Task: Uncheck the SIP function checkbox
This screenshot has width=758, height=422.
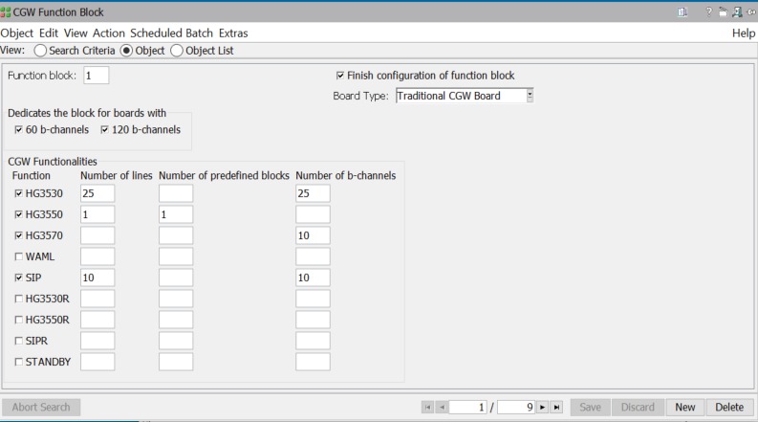Action: tap(19, 278)
